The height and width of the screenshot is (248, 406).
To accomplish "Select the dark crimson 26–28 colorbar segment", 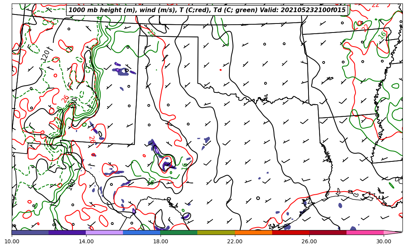I will pos(327,232).
